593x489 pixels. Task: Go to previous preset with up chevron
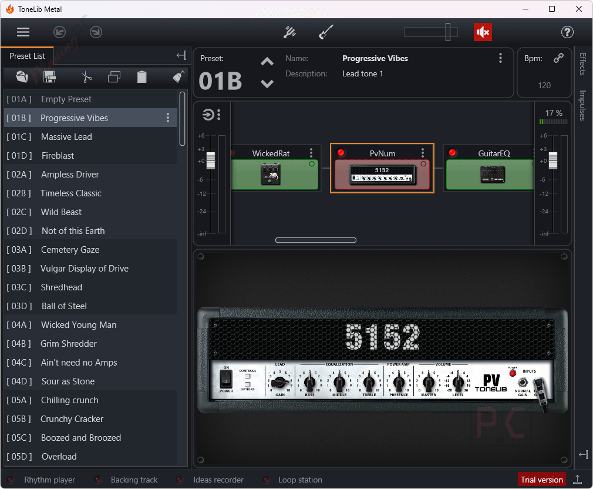[267, 62]
